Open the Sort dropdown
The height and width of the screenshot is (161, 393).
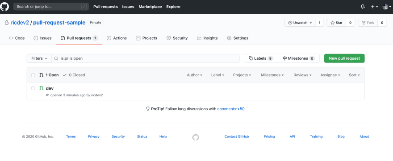point(355,75)
